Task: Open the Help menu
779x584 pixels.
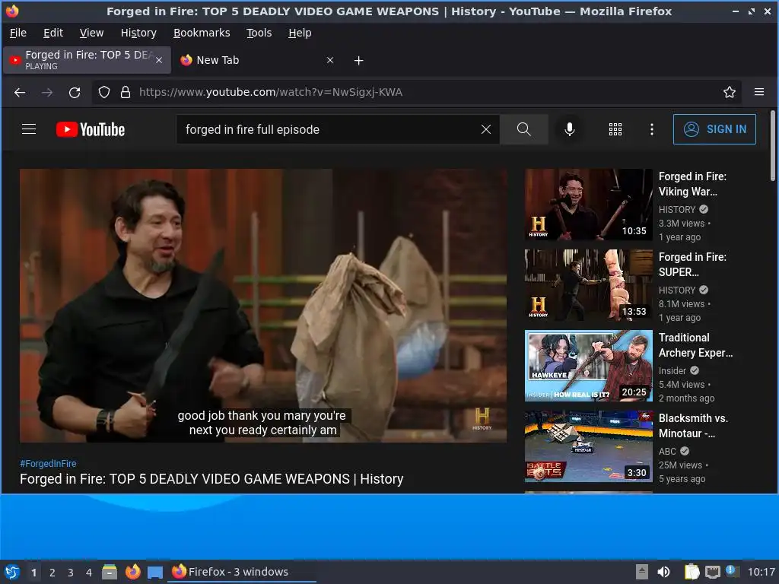Action: pyautogui.click(x=300, y=33)
